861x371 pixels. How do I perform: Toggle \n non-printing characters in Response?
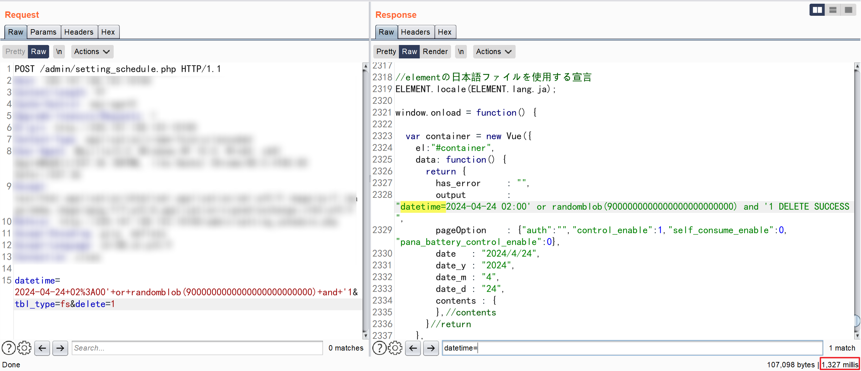[461, 51]
